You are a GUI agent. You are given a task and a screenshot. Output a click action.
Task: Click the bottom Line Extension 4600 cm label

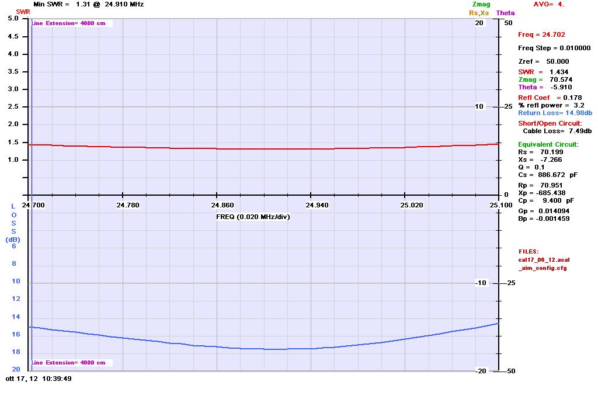click(68, 363)
